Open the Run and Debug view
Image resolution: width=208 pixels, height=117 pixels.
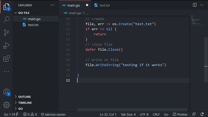click(x=6, y=45)
